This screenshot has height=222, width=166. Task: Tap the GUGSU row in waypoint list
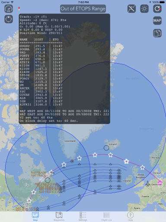[41, 46]
